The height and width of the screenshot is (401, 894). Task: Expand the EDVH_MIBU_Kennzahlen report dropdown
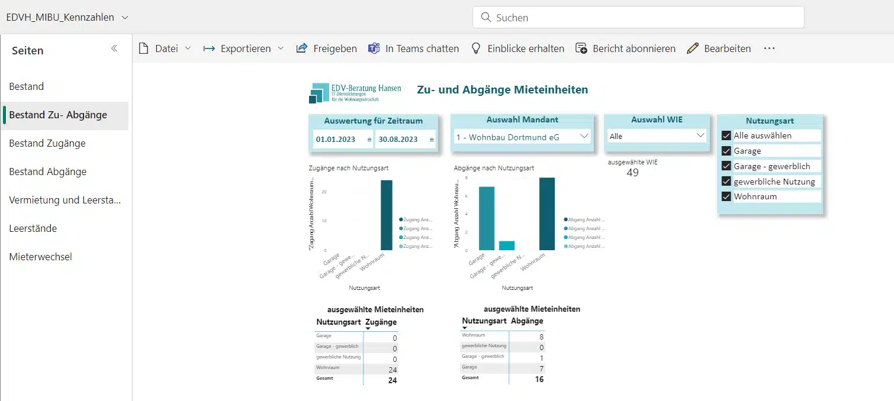pos(125,18)
